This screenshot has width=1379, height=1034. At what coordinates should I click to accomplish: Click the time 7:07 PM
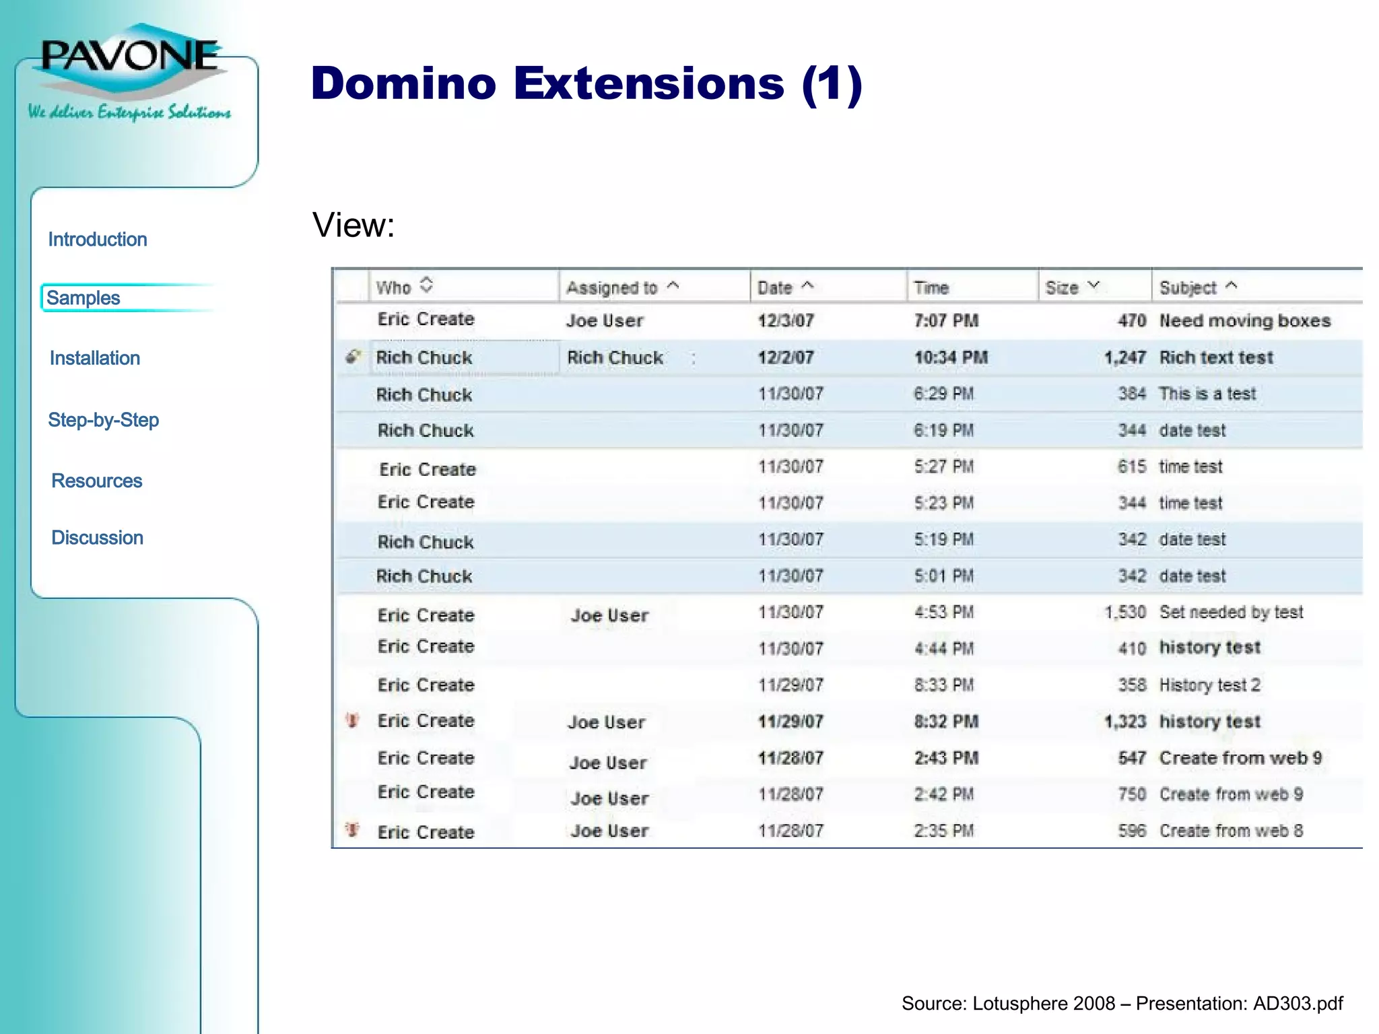(x=946, y=321)
